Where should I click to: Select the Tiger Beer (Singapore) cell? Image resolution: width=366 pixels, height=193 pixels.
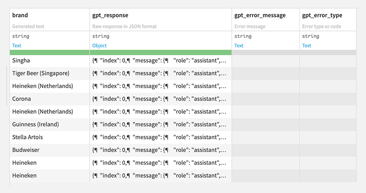coord(50,74)
